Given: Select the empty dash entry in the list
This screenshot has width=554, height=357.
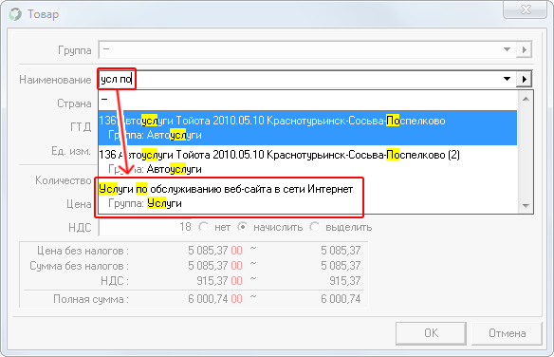Looking at the screenshot, I should pos(307,100).
